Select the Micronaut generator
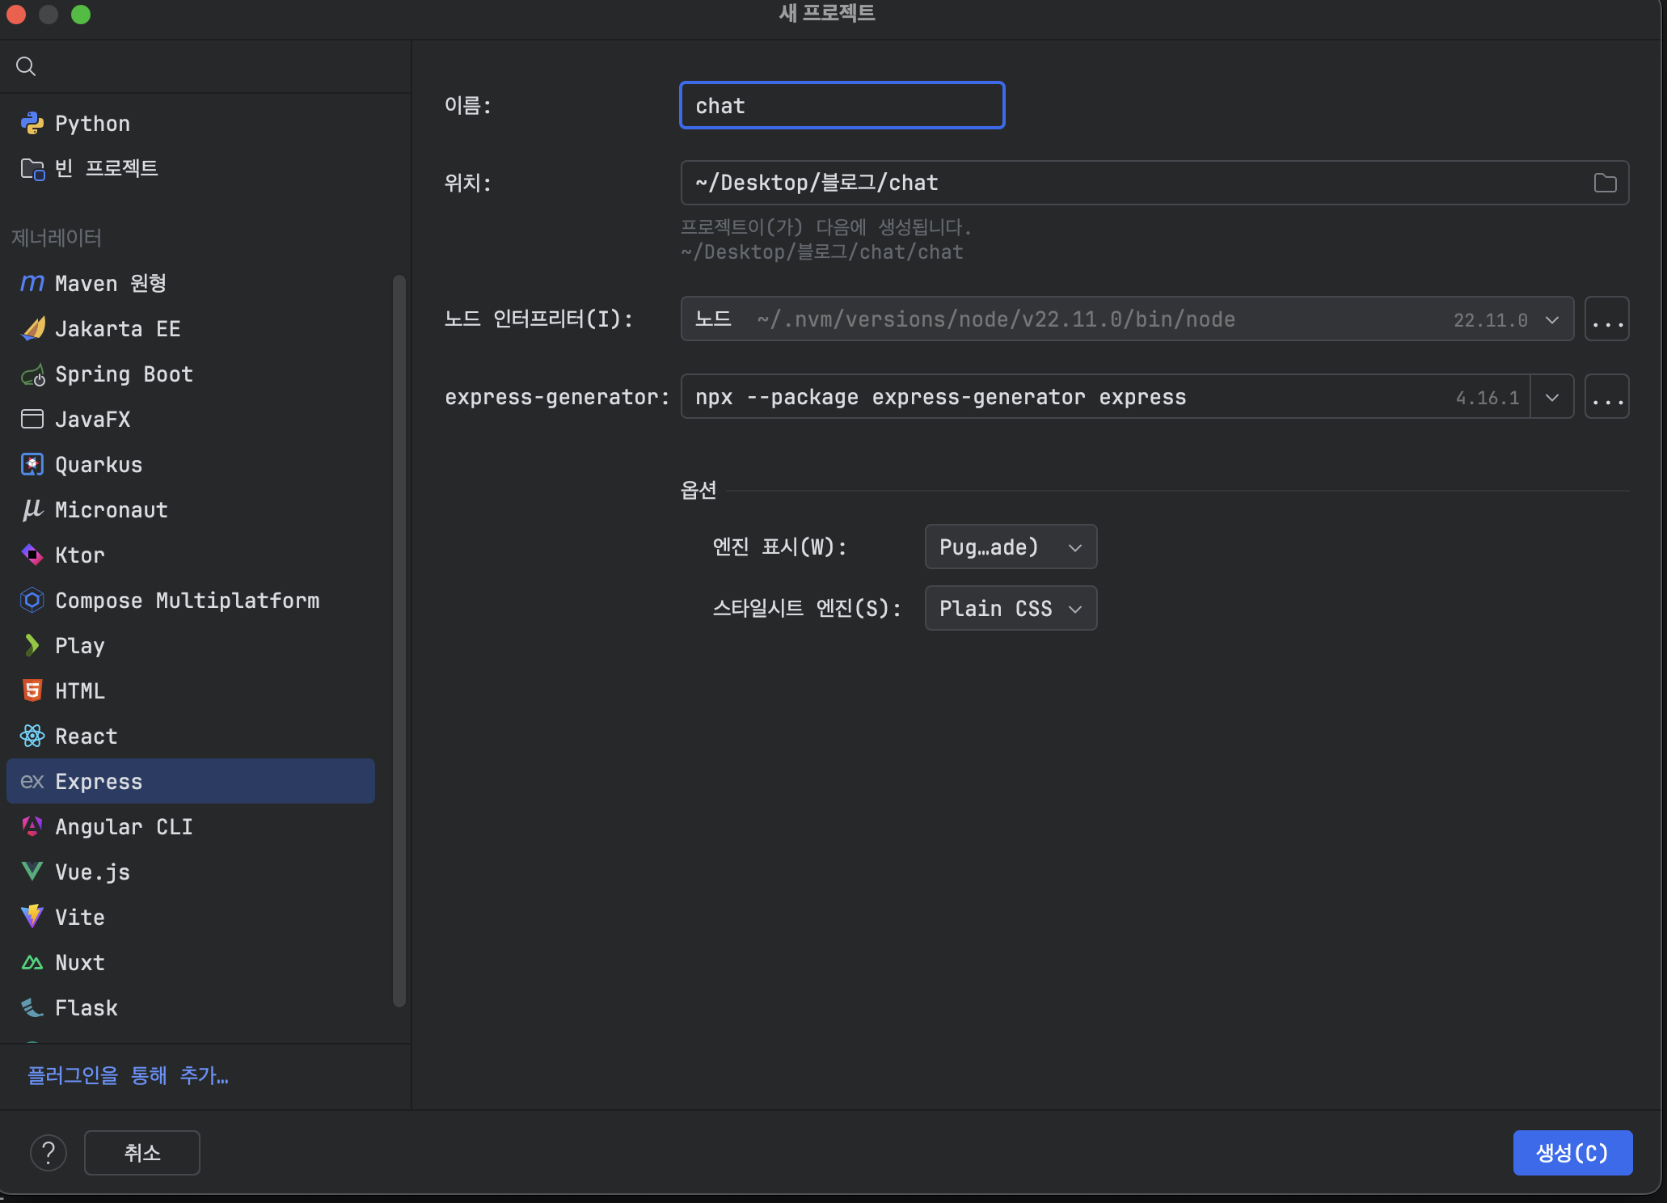This screenshot has width=1667, height=1203. 111,509
